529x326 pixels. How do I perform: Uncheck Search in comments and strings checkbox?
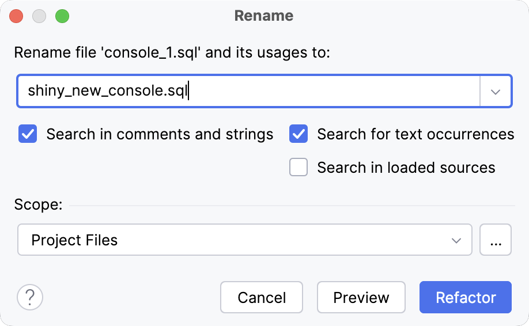(x=28, y=134)
